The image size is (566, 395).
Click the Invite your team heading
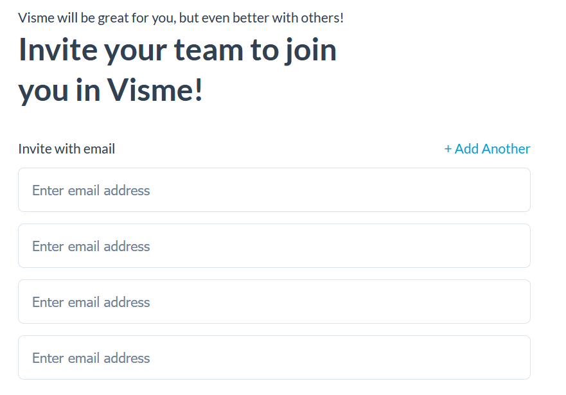(177, 50)
